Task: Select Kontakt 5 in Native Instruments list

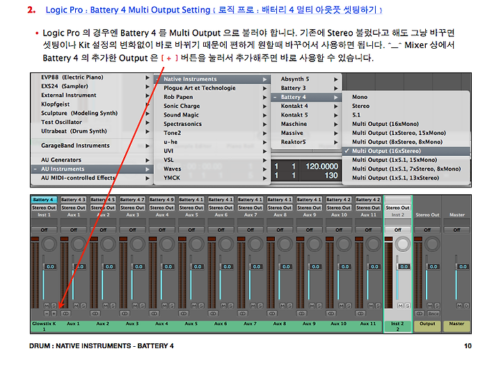Action: click(306, 115)
